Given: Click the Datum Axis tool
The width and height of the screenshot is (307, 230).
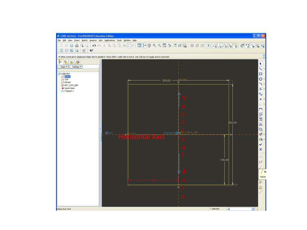Looking at the screenshot, I should tap(261, 167).
